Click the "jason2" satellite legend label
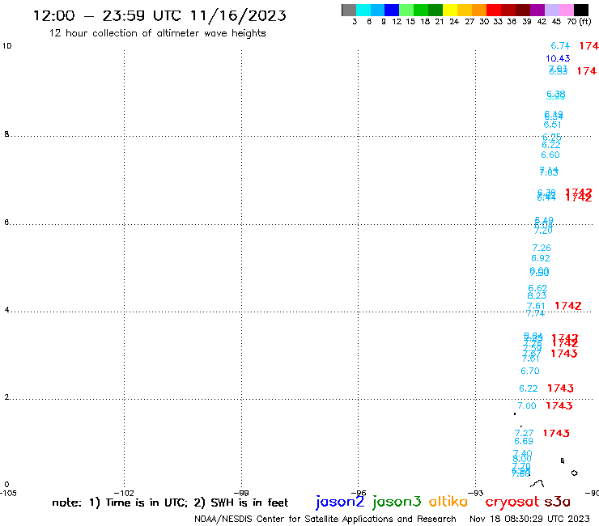This screenshot has width=599, height=526. pyautogui.click(x=340, y=502)
